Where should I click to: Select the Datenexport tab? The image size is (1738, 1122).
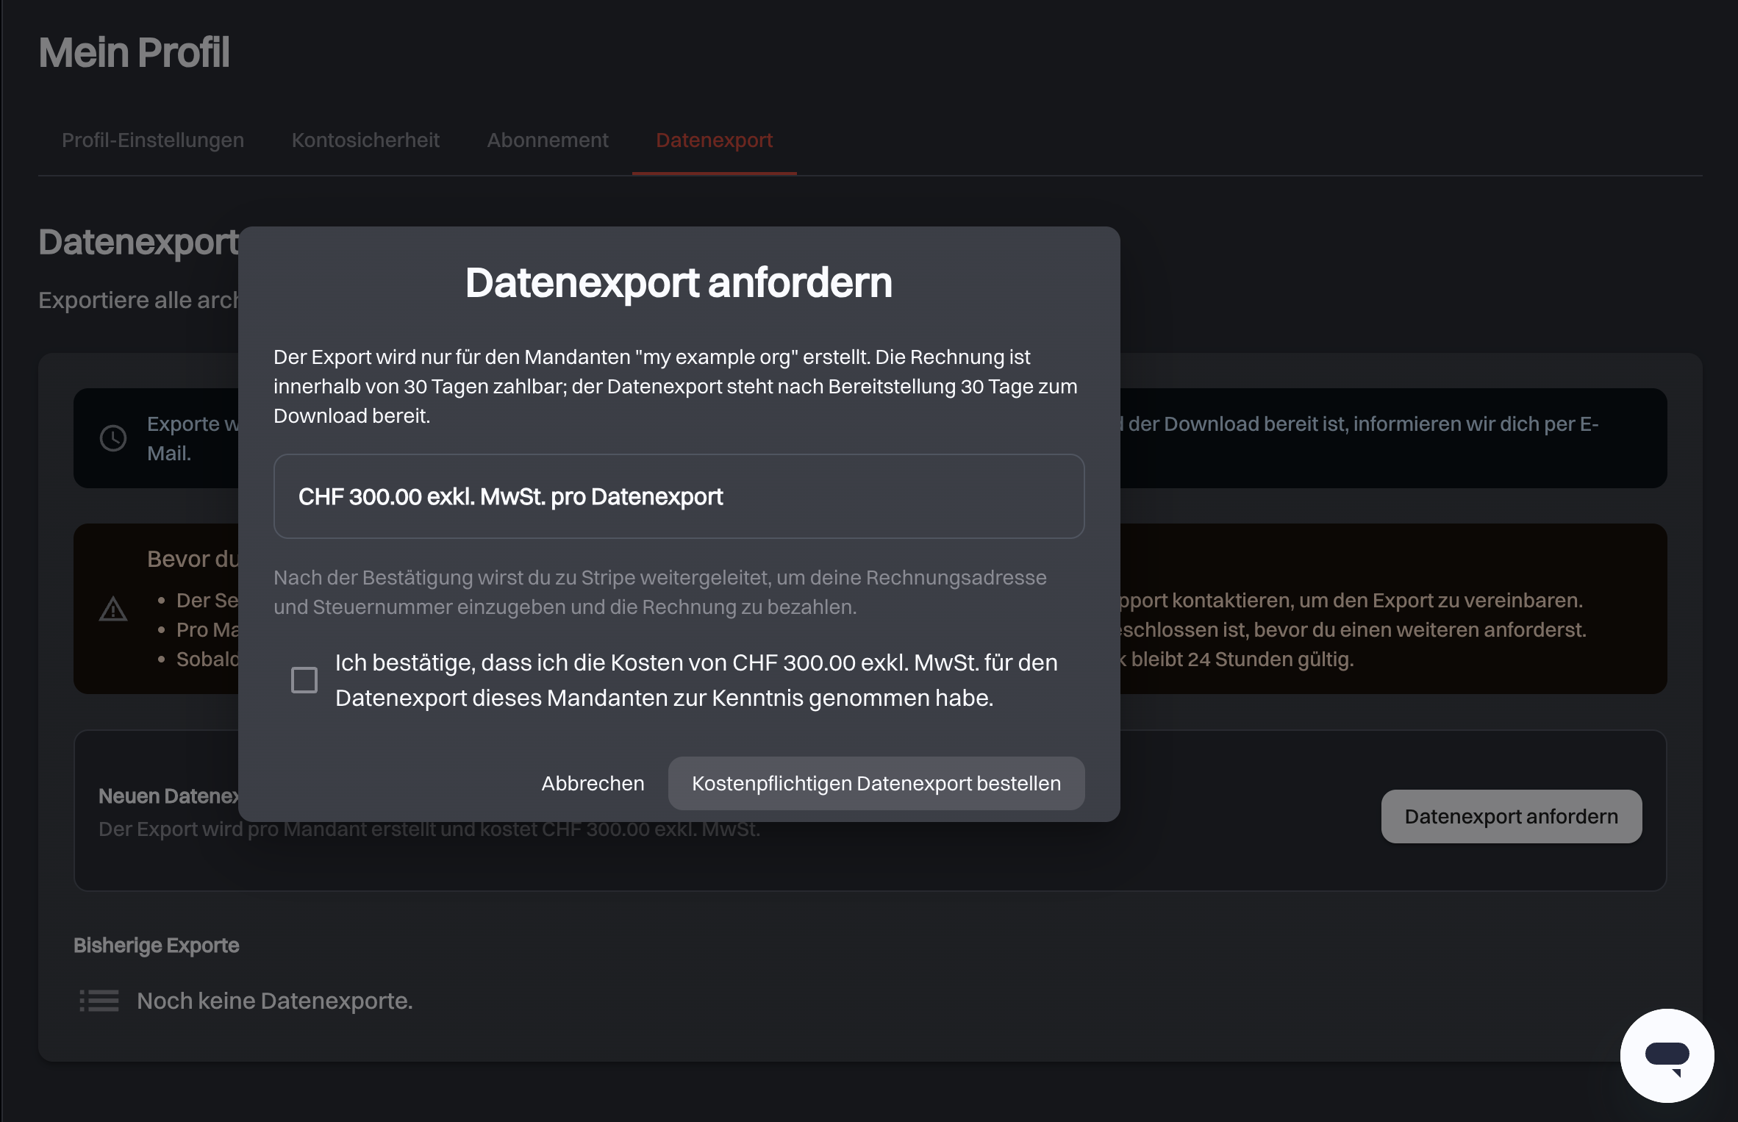714,140
